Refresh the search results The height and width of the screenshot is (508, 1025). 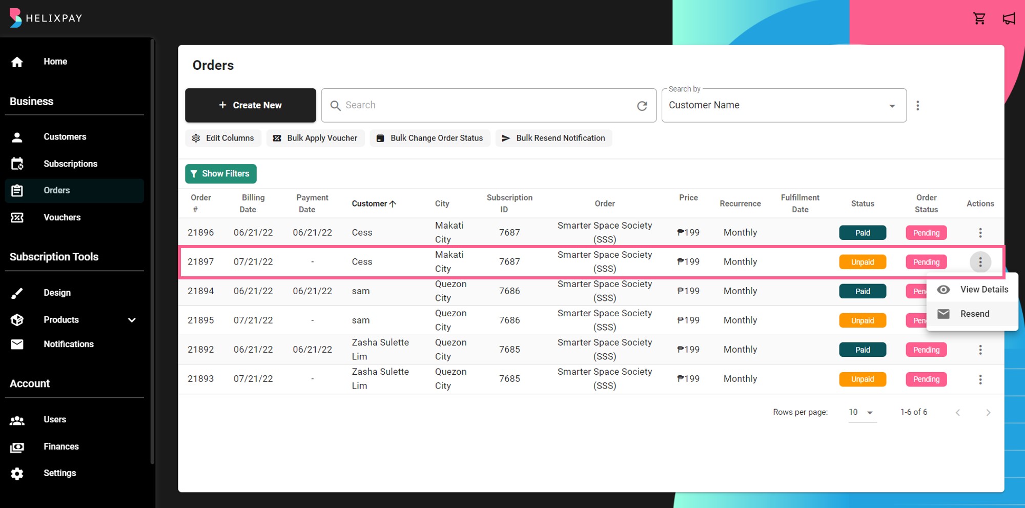coord(642,106)
